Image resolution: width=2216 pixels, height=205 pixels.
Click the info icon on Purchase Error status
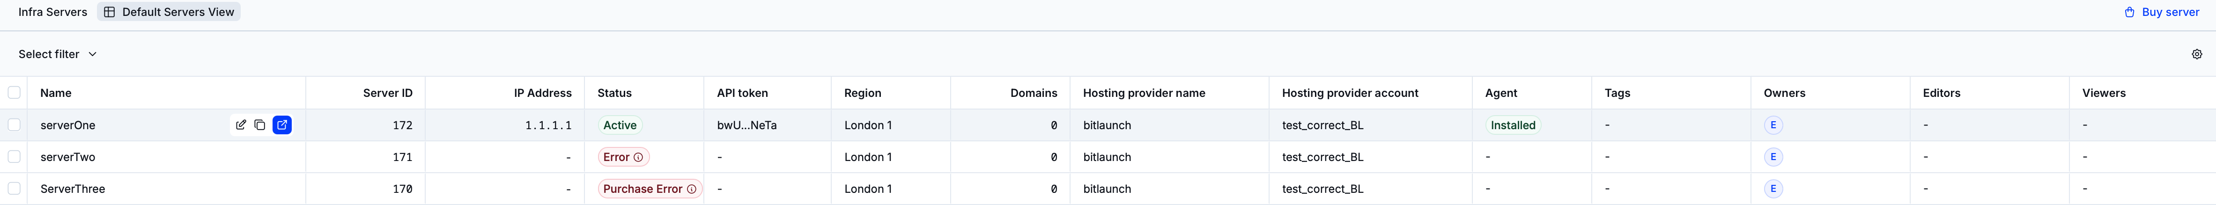click(692, 189)
